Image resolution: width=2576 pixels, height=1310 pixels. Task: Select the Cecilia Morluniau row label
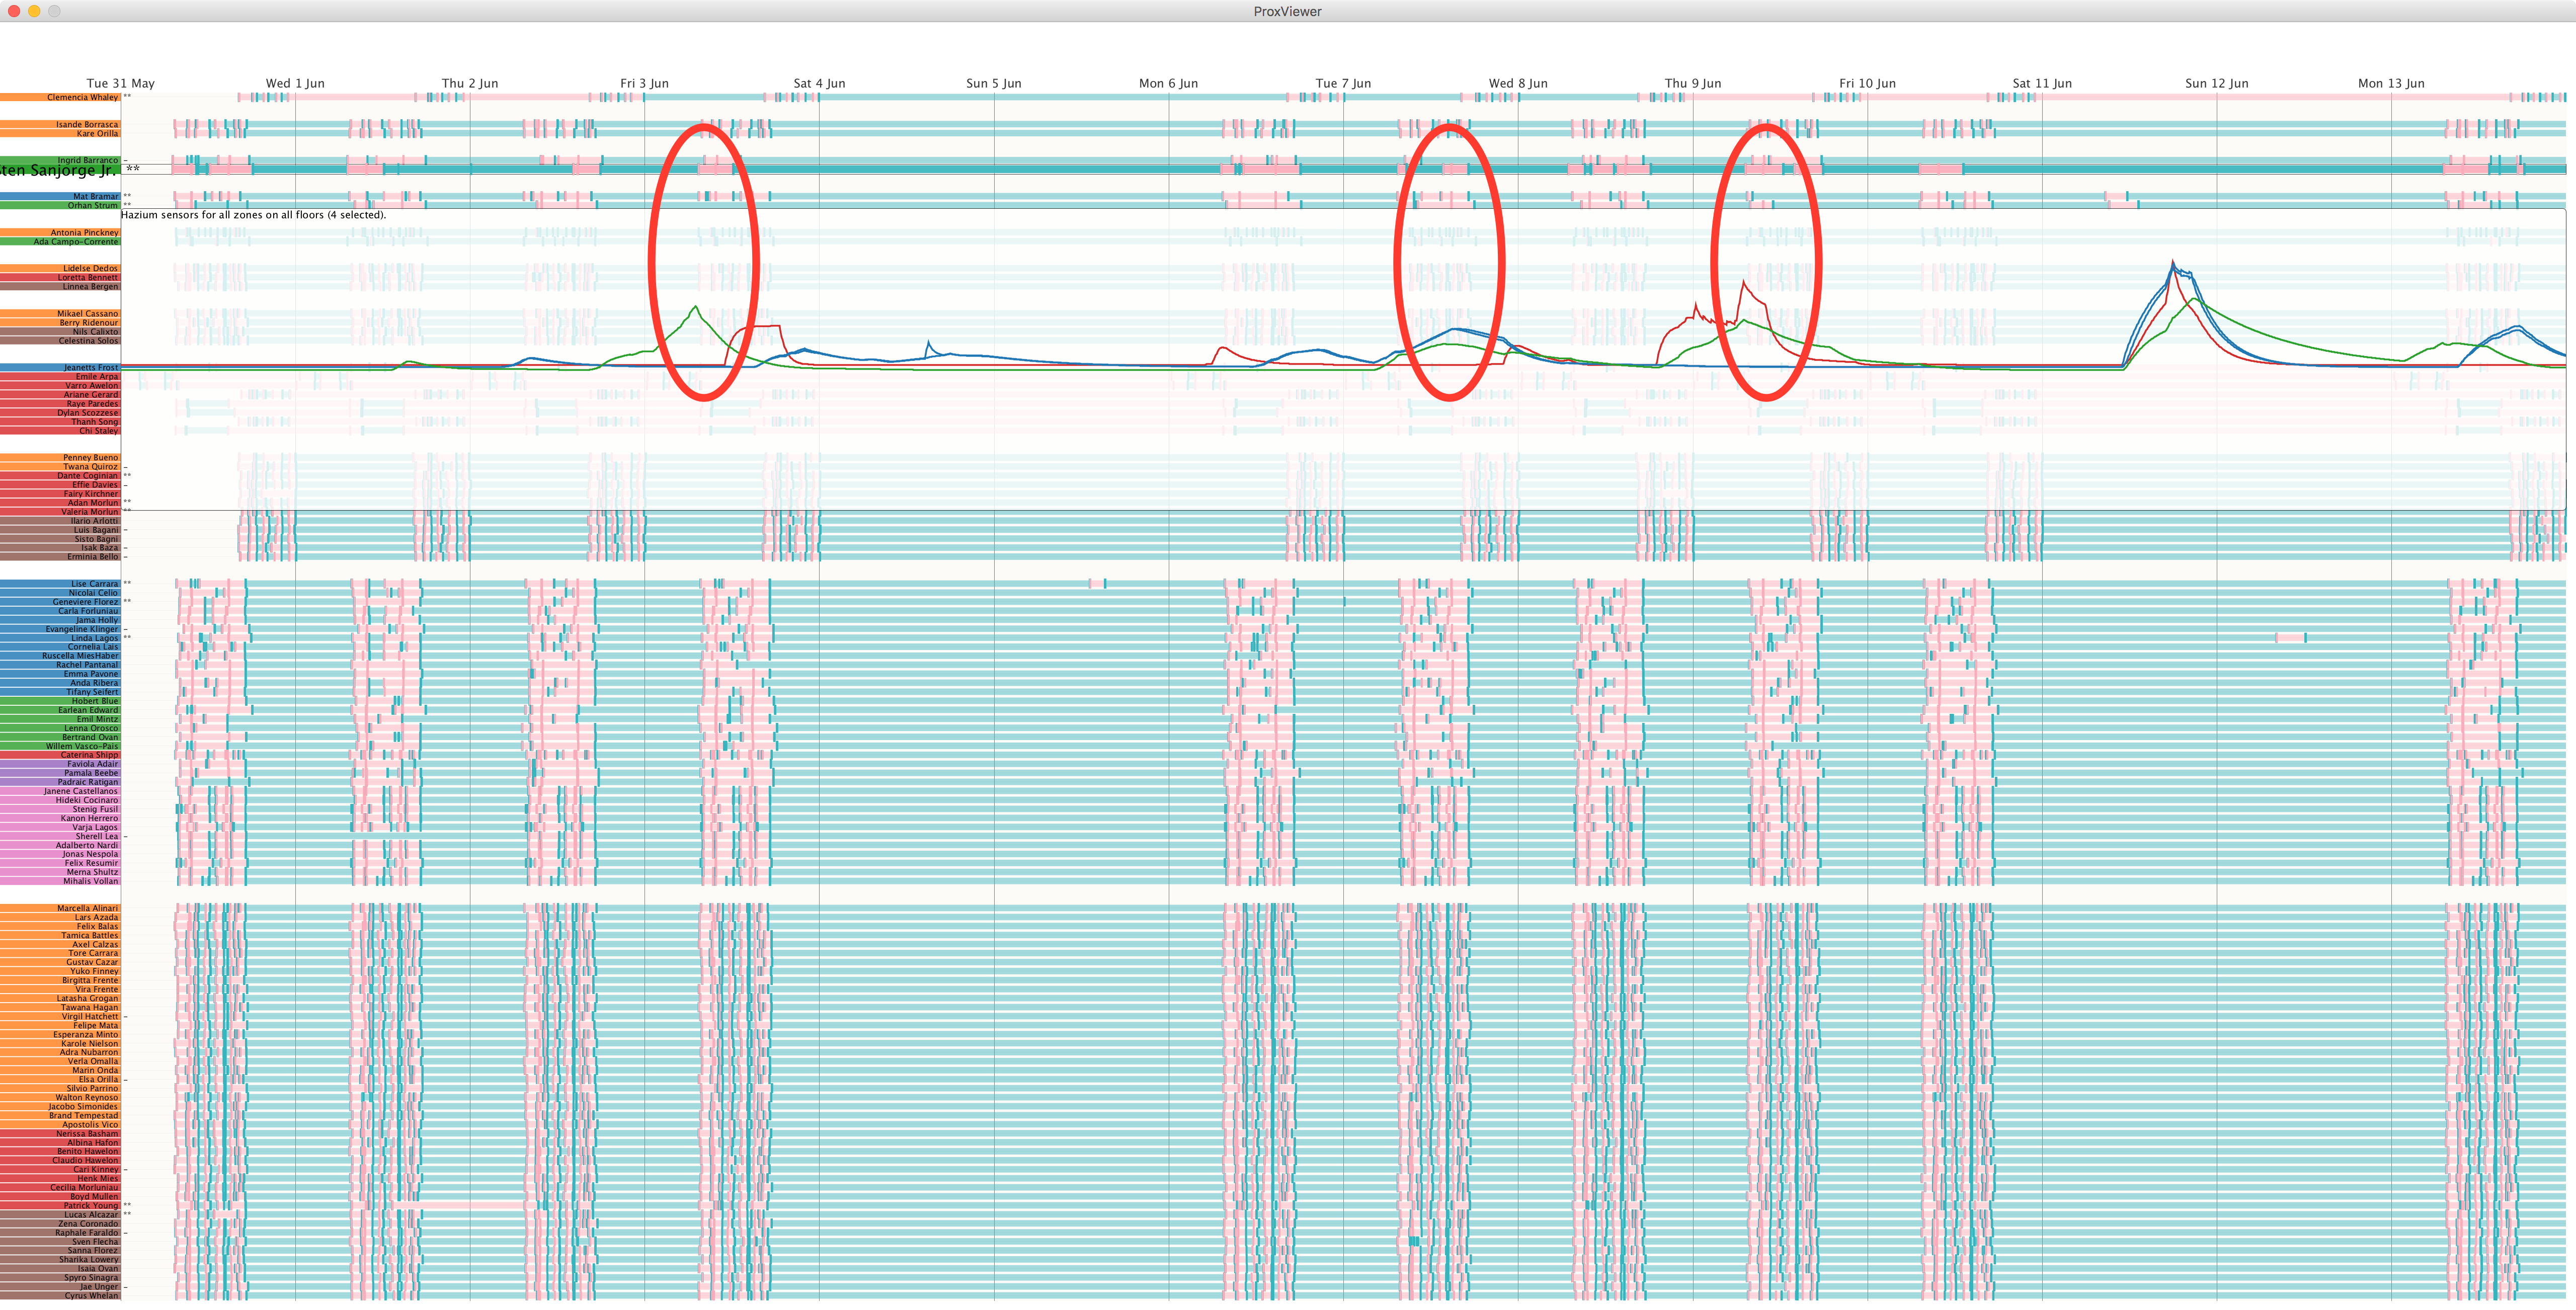tap(60, 1187)
